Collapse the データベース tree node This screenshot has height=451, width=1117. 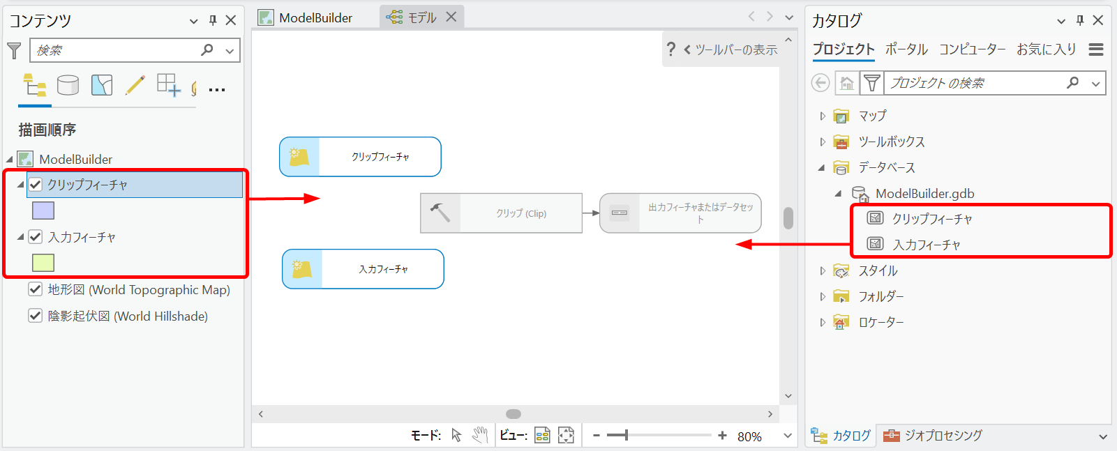[822, 167]
